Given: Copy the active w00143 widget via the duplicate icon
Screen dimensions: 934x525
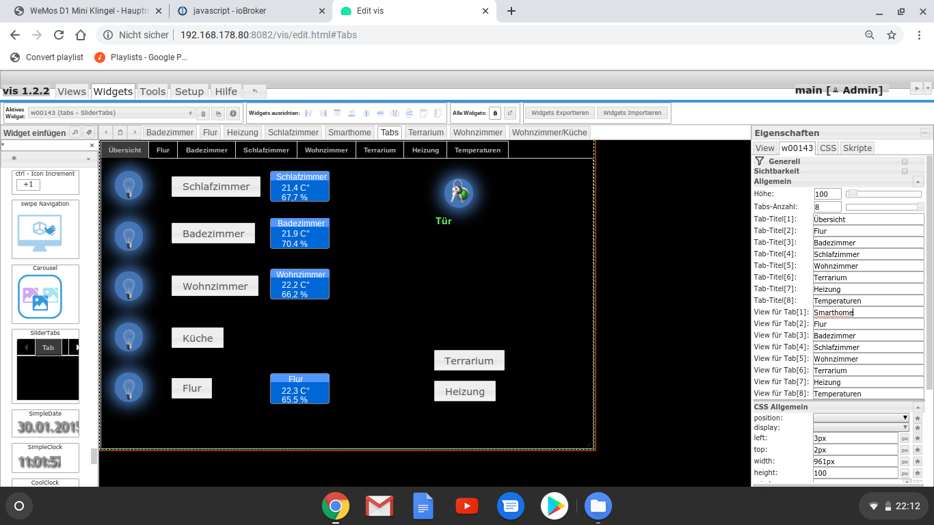Looking at the screenshot, I should click(x=218, y=113).
